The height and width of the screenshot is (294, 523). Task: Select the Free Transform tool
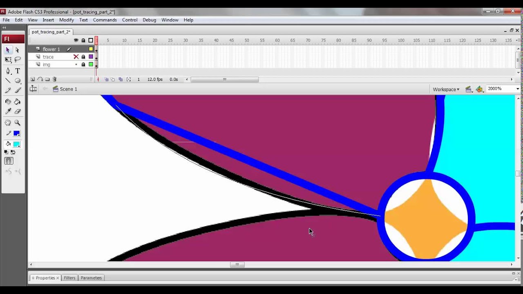coord(8,60)
